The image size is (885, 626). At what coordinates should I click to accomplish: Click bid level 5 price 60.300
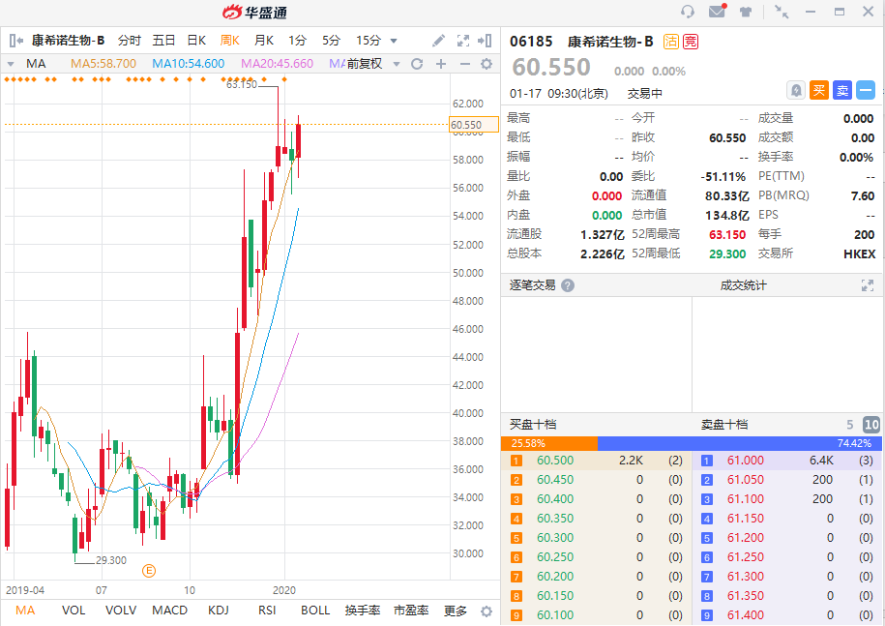pos(555,538)
